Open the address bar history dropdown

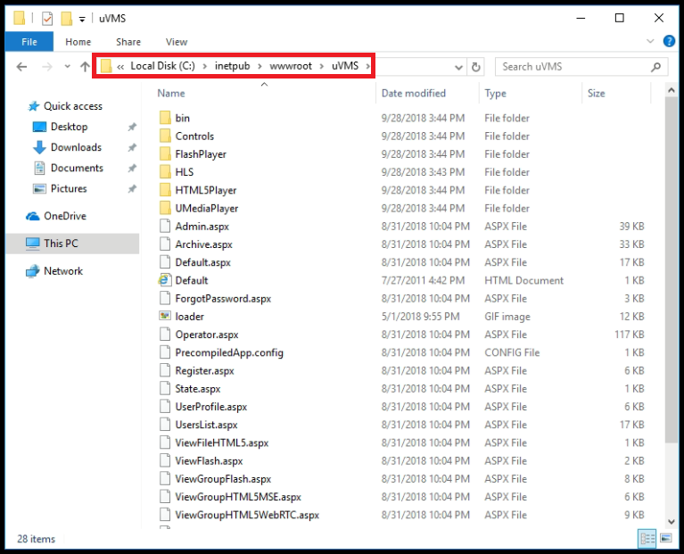[x=458, y=67]
